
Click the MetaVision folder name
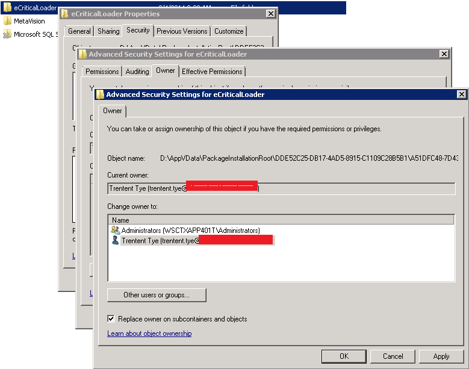(30, 21)
